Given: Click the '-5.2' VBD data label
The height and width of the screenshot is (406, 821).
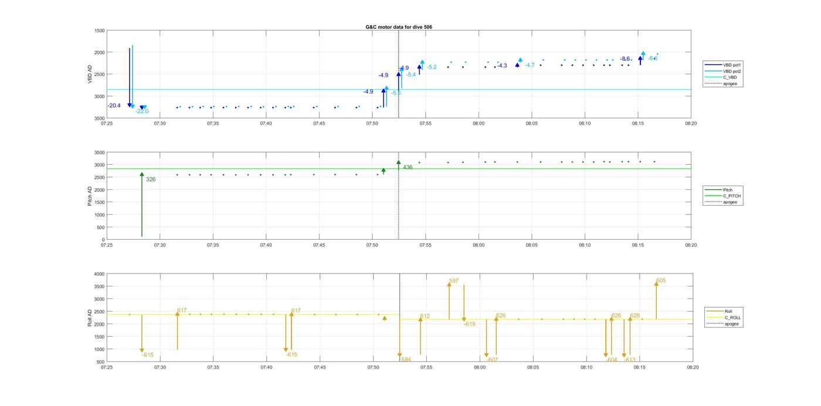Looking at the screenshot, I should click(432, 67).
